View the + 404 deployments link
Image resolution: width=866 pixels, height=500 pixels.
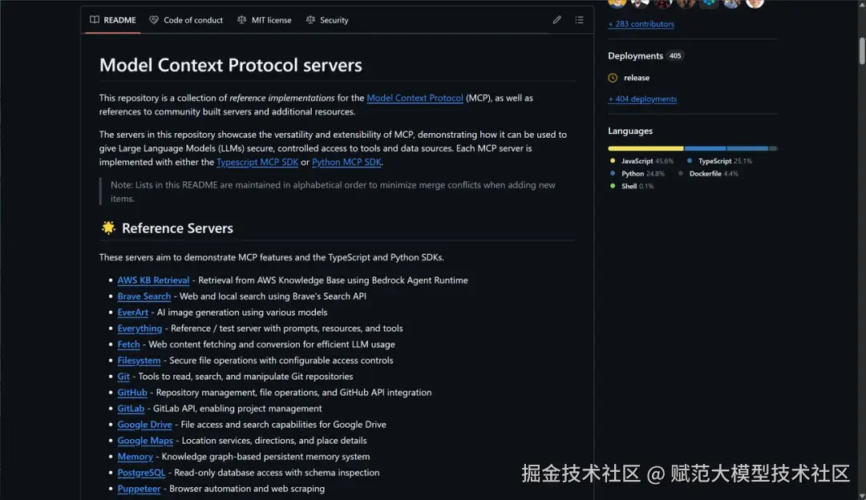[x=642, y=99]
